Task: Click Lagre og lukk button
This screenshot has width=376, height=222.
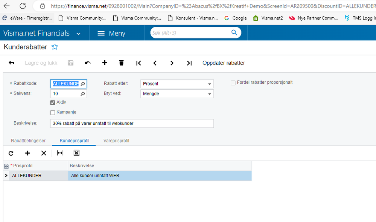Action: (41, 63)
